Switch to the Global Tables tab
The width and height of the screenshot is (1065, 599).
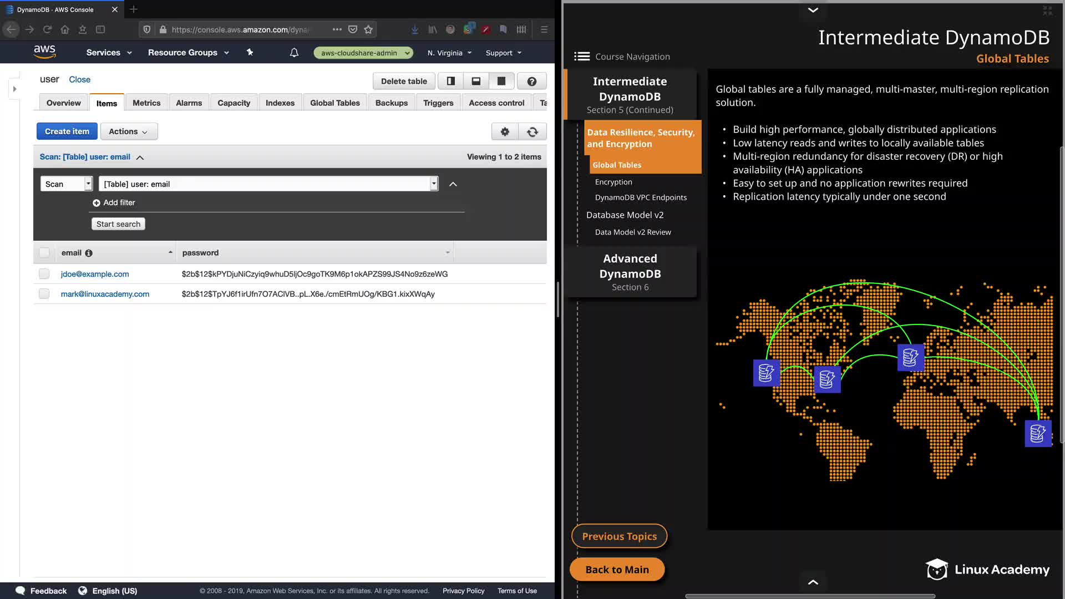334,103
